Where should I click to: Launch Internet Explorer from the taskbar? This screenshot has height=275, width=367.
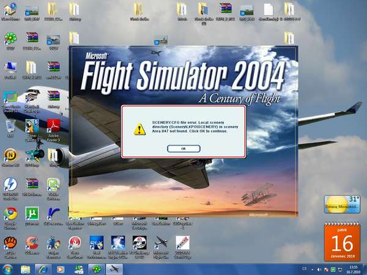[x=43, y=269]
